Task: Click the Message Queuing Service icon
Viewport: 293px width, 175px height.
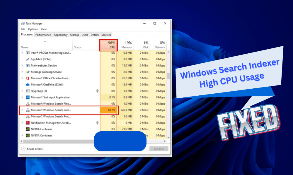Action: [28, 72]
